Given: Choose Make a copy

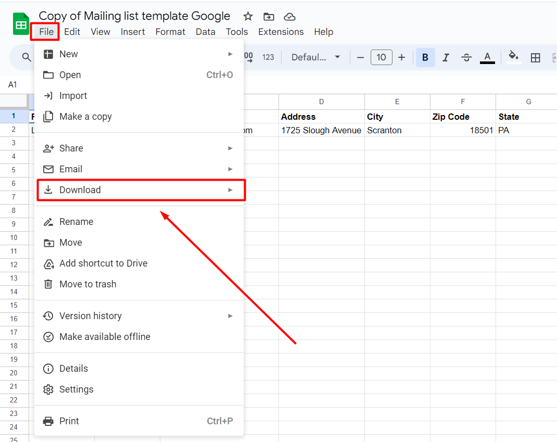Looking at the screenshot, I should tap(139, 117).
